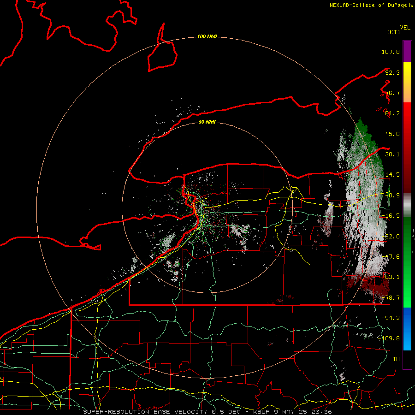Click the -47.6 legend value

pyautogui.click(x=391, y=257)
